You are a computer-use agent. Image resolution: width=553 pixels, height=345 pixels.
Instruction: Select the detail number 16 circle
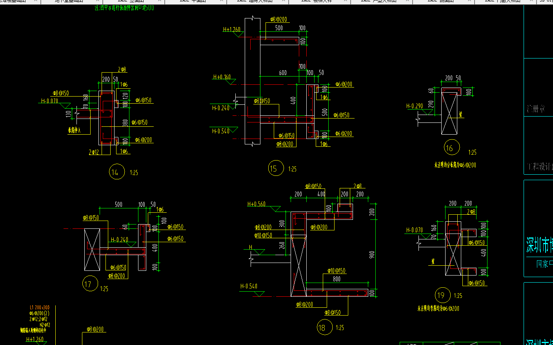click(451, 148)
